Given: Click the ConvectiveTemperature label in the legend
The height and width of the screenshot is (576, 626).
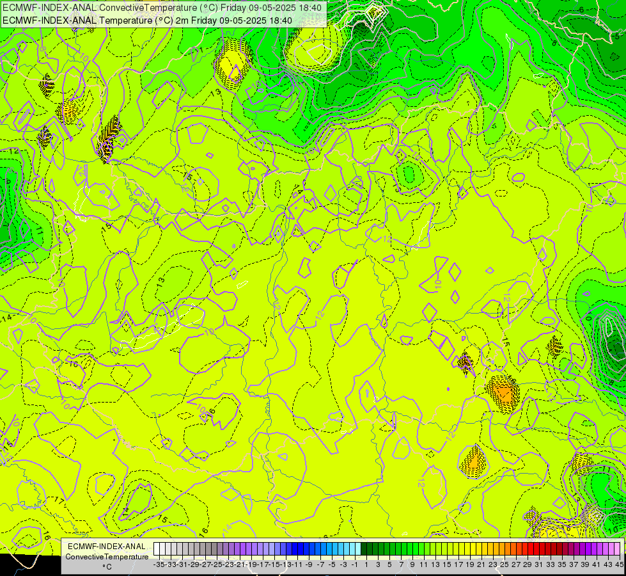Looking at the screenshot, I should click(107, 557).
